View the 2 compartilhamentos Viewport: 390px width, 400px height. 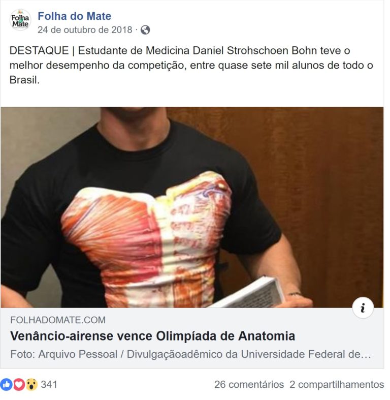pos(337,384)
